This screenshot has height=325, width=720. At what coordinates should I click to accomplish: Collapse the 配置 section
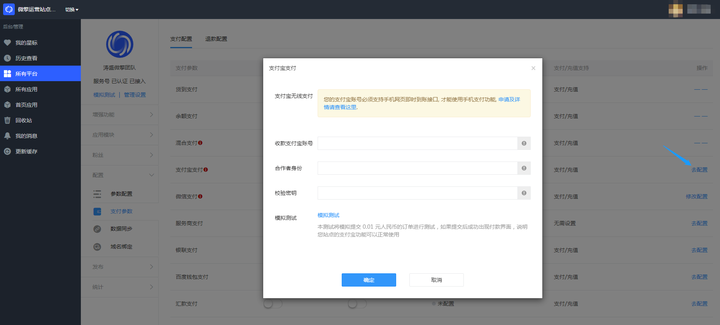pyautogui.click(x=120, y=175)
